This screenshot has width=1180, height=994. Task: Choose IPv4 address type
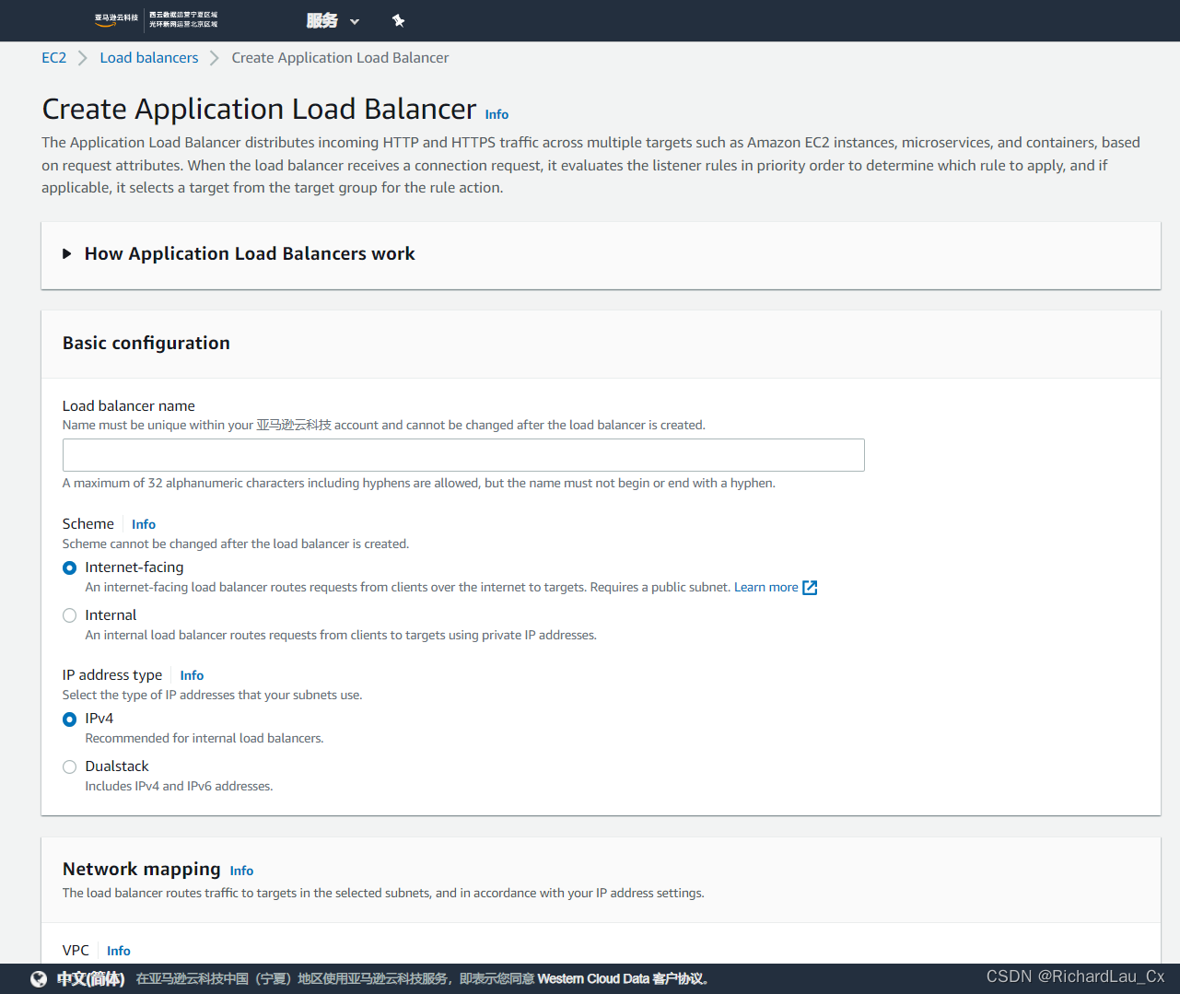pos(69,719)
